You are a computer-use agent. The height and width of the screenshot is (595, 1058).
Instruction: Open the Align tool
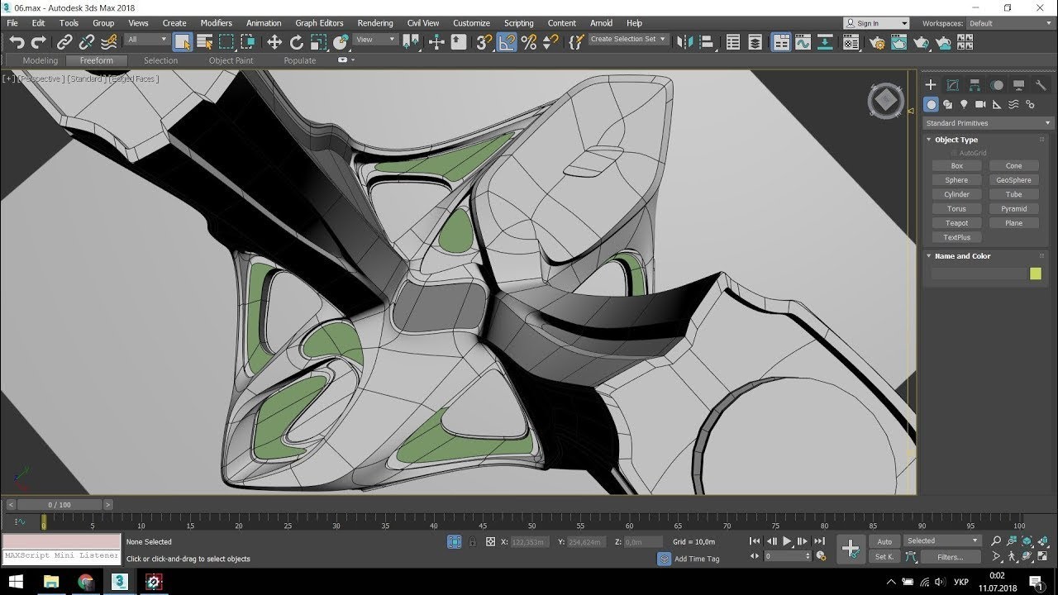708,42
